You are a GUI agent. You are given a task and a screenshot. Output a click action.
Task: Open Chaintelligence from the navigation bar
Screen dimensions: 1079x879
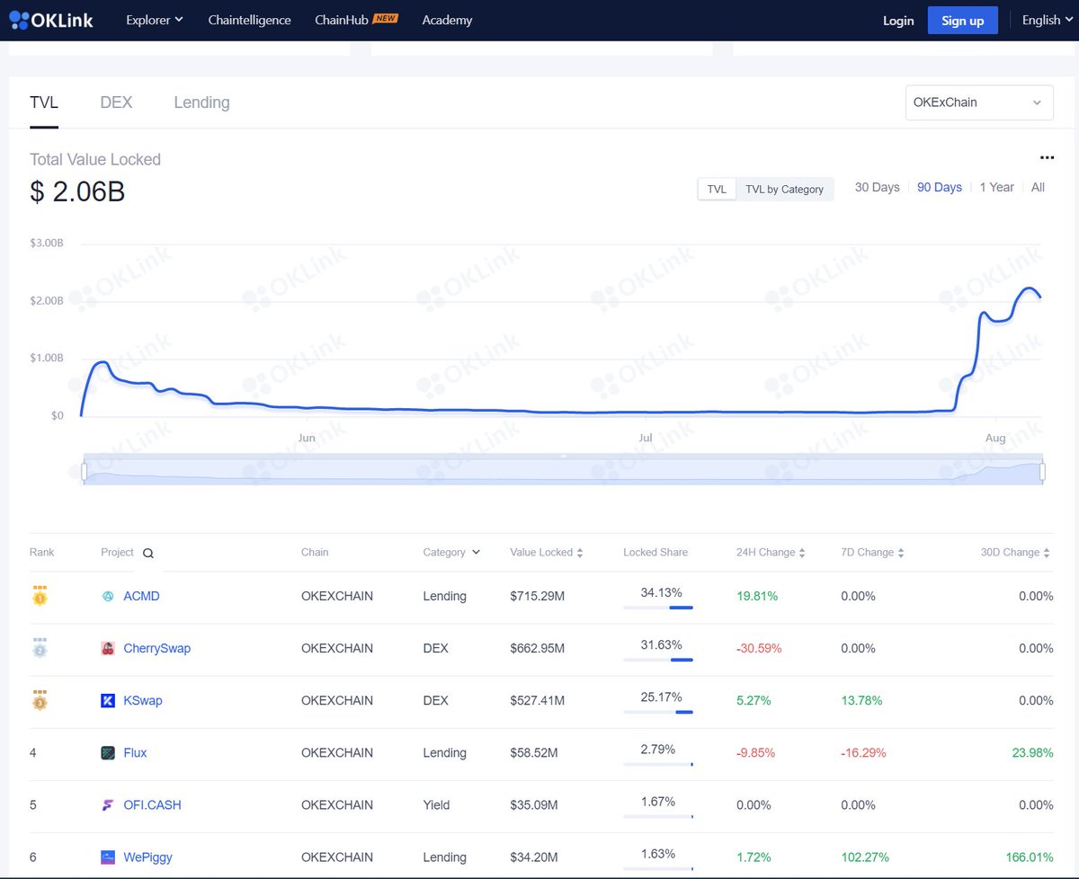[x=249, y=19]
